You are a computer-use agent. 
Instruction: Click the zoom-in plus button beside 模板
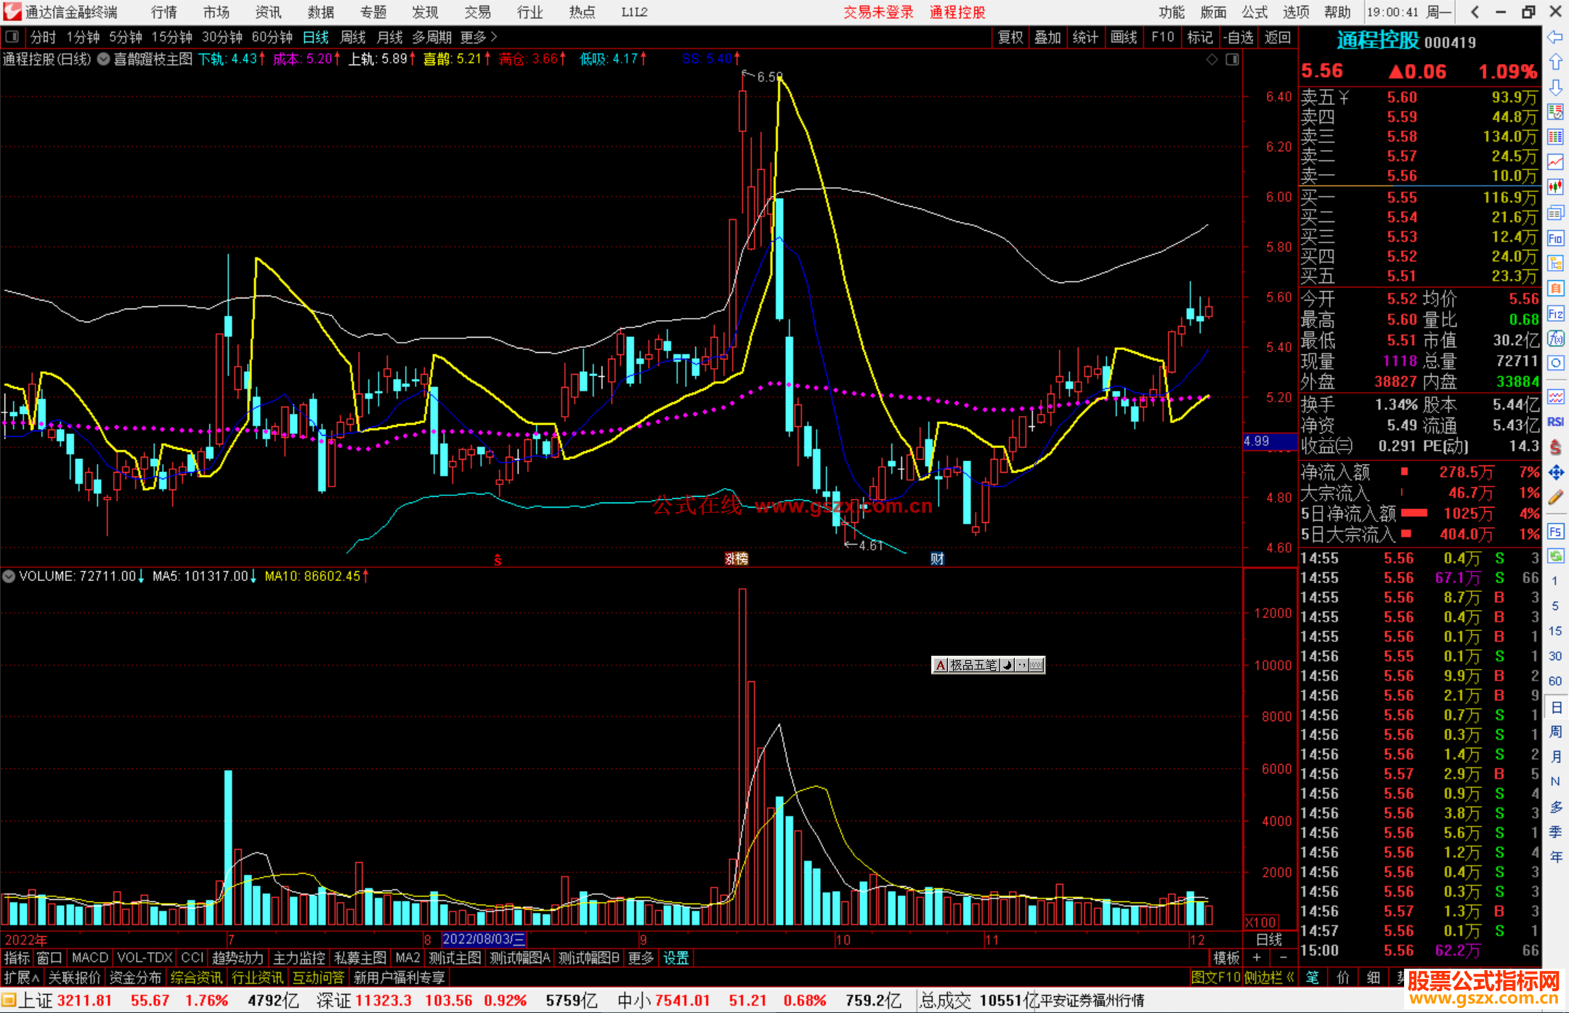1257,958
